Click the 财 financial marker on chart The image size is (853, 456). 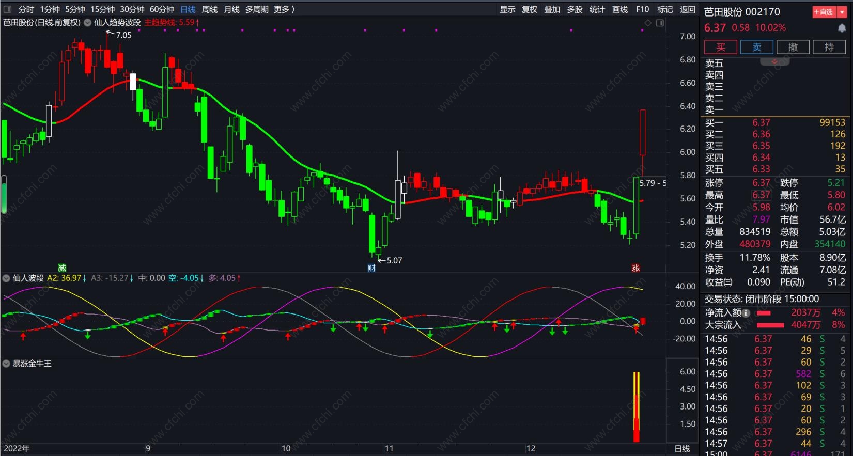pos(371,268)
